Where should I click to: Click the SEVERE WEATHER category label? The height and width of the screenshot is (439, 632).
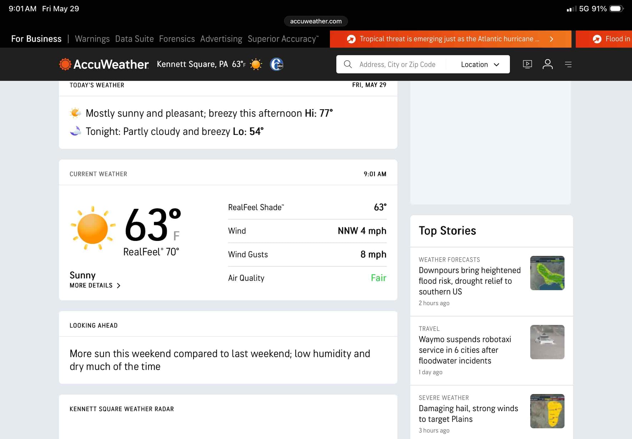pyautogui.click(x=444, y=398)
